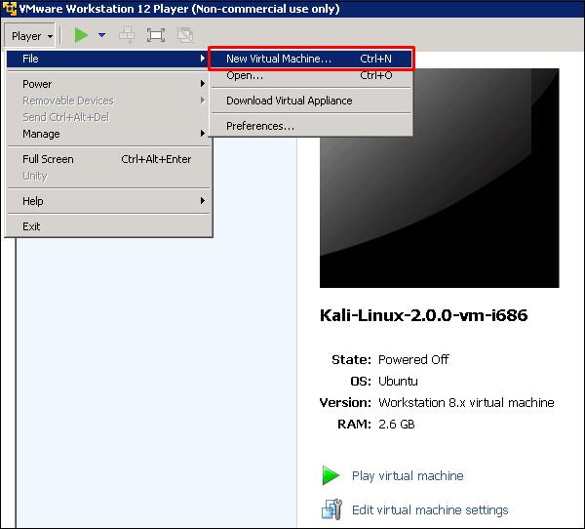Click the VMware logo in title bar

click(10, 8)
